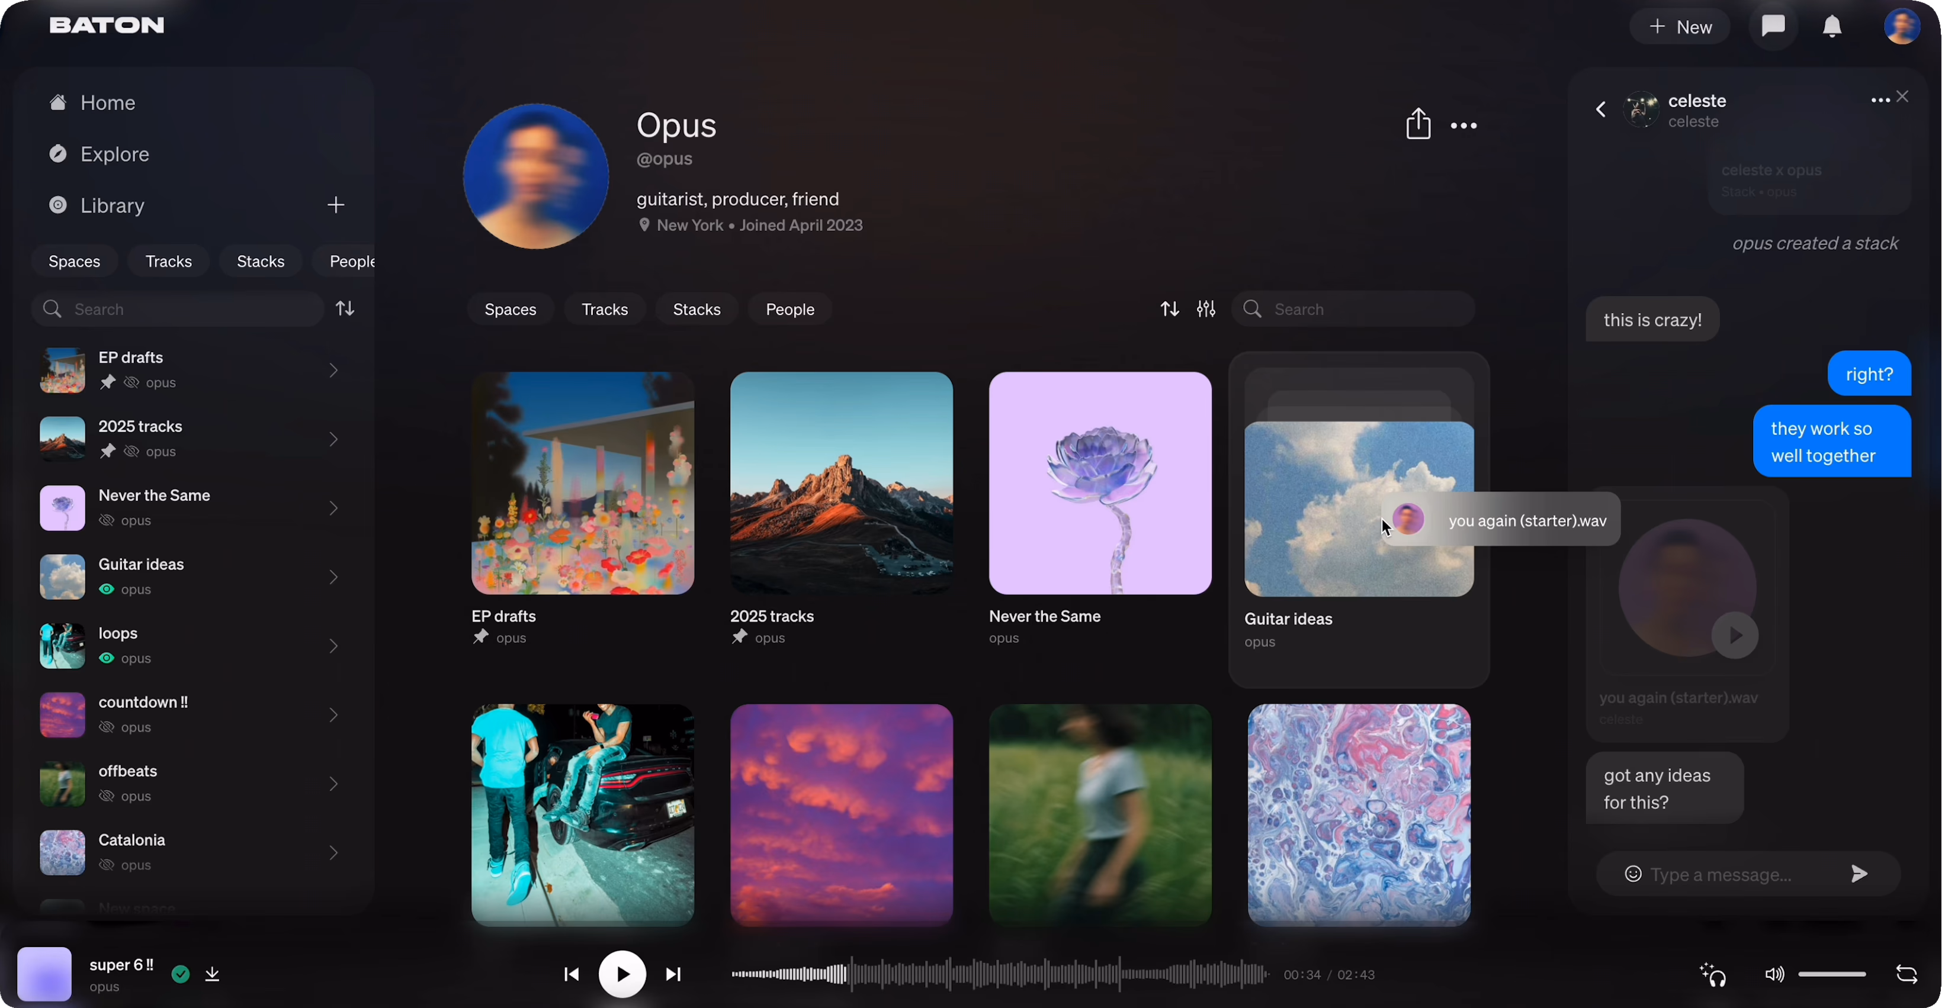
Task: Open notifications from the bell icon
Action: pos(1833,25)
